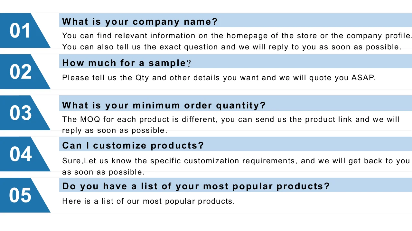Click the customization requirements answer line
This screenshot has width=412, height=231.
coord(236,161)
